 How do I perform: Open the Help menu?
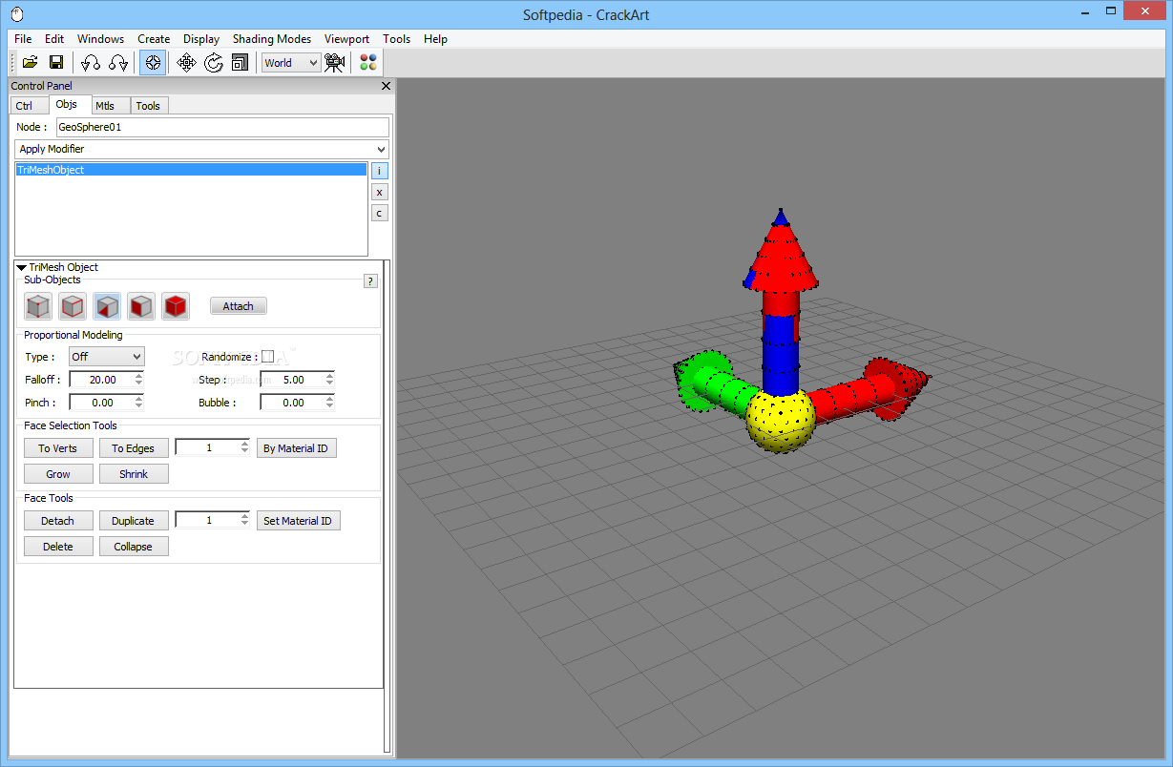click(435, 39)
